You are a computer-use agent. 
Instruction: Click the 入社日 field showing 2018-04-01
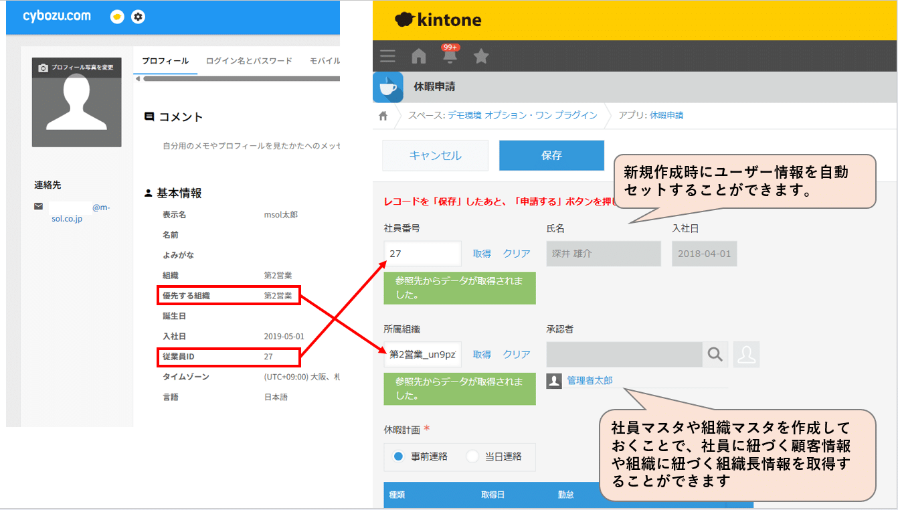point(705,254)
